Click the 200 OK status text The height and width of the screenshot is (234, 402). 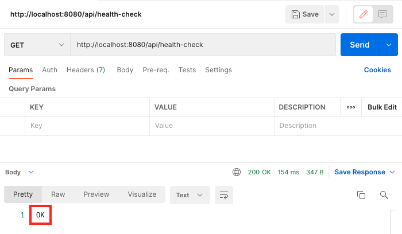tap(259, 172)
